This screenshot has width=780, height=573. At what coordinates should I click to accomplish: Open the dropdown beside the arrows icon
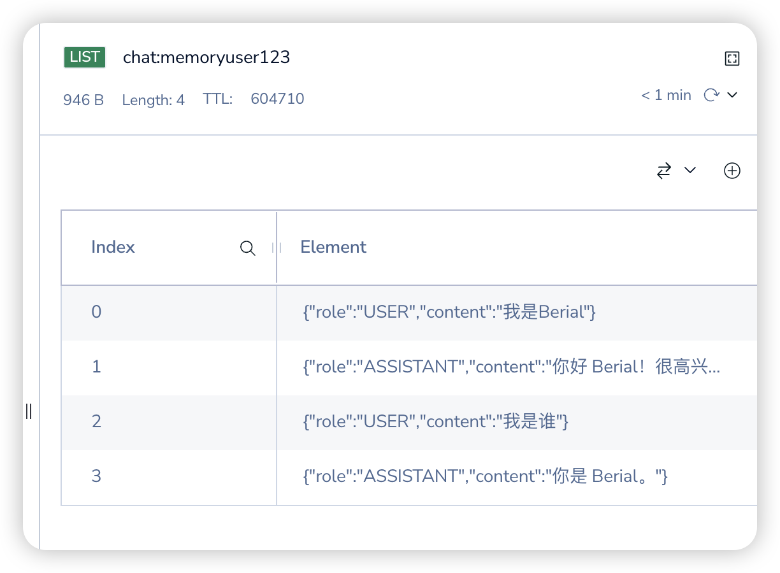[690, 171]
